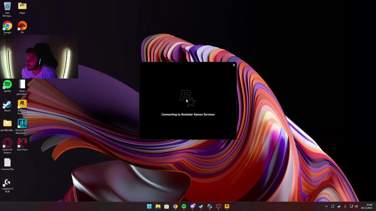Open the volume control in tray
Screen dimensions: 376x211
coord(356,206)
